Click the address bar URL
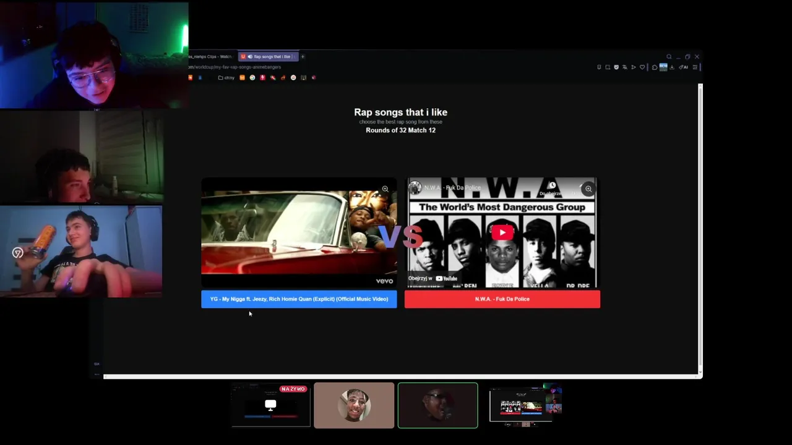This screenshot has width=792, height=445. (x=235, y=67)
